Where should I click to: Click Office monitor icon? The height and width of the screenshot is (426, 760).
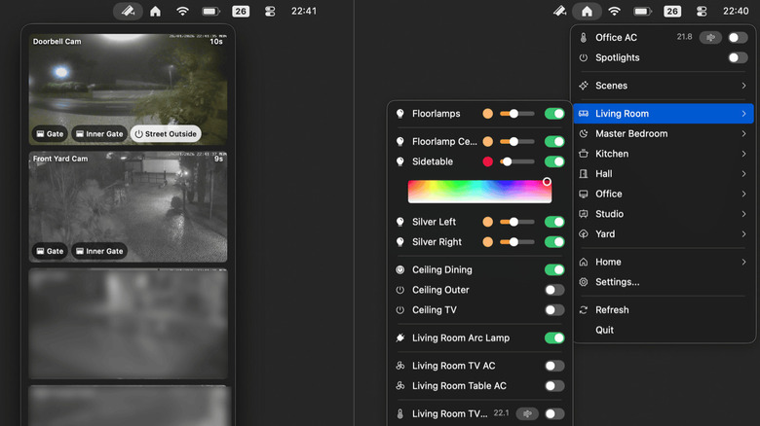pos(584,194)
